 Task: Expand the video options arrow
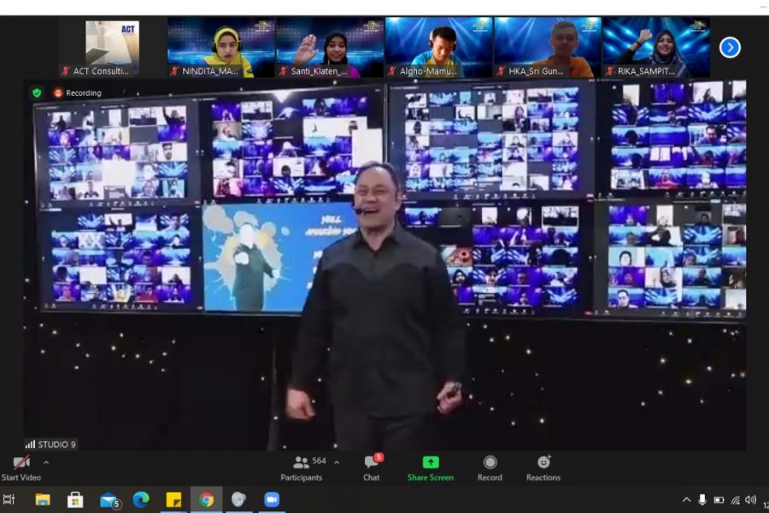(x=46, y=463)
